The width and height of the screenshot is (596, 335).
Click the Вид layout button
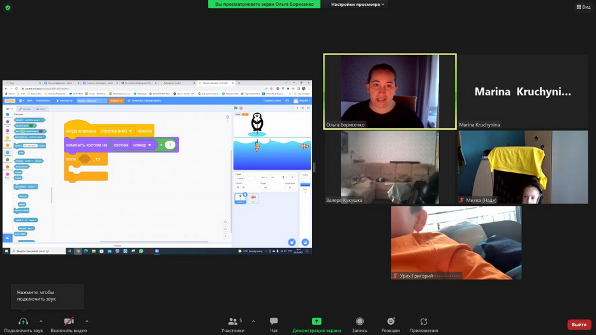(x=583, y=7)
